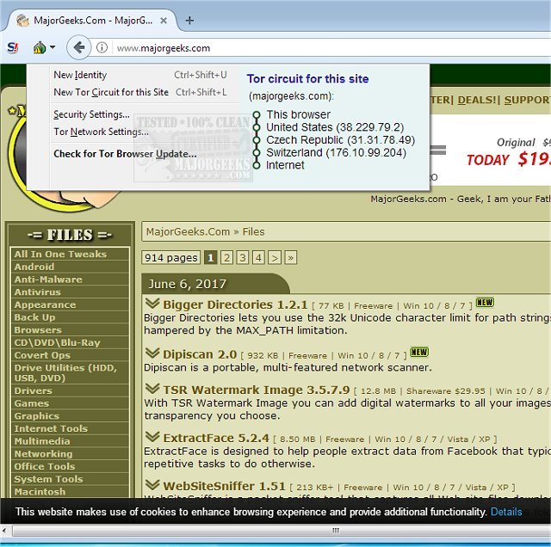Click the Switzerland relay entry
This screenshot has width=551, height=547.
(336, 152)
